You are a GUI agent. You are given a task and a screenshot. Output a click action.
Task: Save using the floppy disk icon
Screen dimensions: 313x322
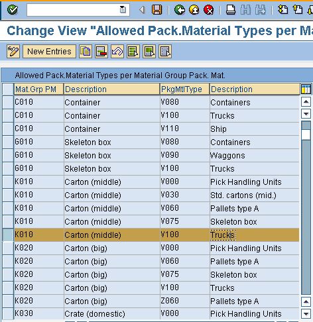click(156, 10)
